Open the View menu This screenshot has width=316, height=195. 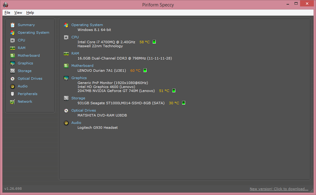point(18,13)
